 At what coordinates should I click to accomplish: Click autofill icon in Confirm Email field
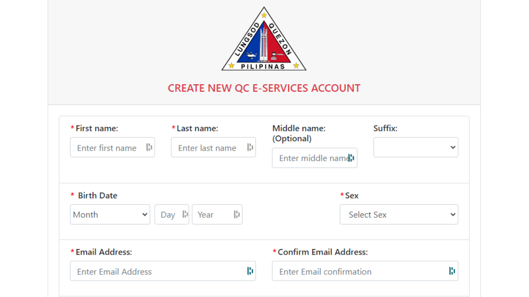[452, 271]
